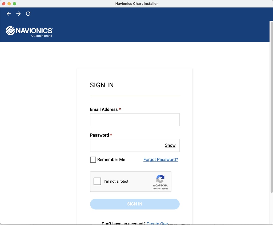This screenshot has width=273, height=225.
Task: Click the Email Address label
Action: tap(104, 109)
